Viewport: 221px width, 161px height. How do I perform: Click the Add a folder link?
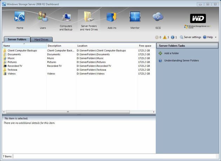(x=172, y=53)
